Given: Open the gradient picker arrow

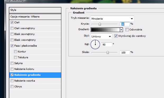Looking at the screenshot, I should [x=121, y=30].
